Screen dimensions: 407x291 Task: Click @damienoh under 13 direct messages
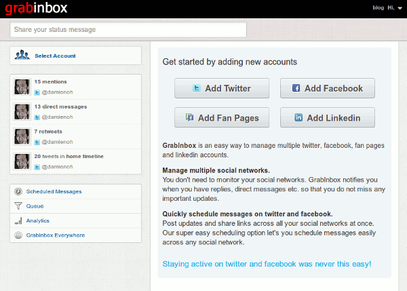click(x=58, y=117)
